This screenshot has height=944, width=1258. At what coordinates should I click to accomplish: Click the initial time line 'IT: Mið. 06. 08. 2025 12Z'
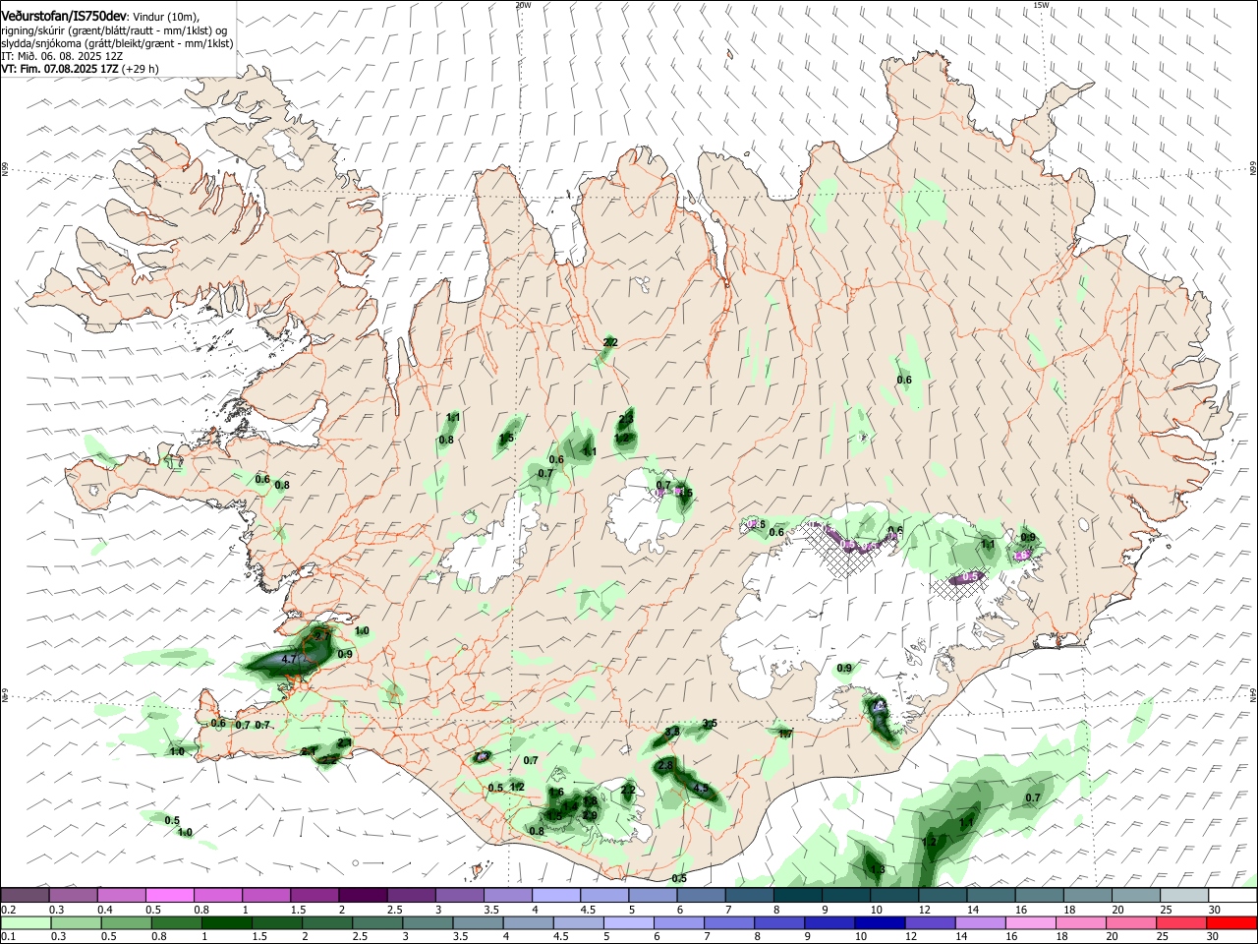tap(62, 56)
